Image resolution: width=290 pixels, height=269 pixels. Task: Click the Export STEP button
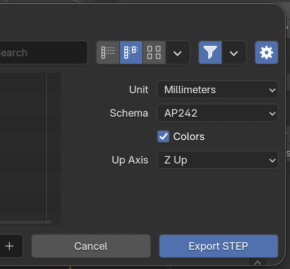(219, 246)
